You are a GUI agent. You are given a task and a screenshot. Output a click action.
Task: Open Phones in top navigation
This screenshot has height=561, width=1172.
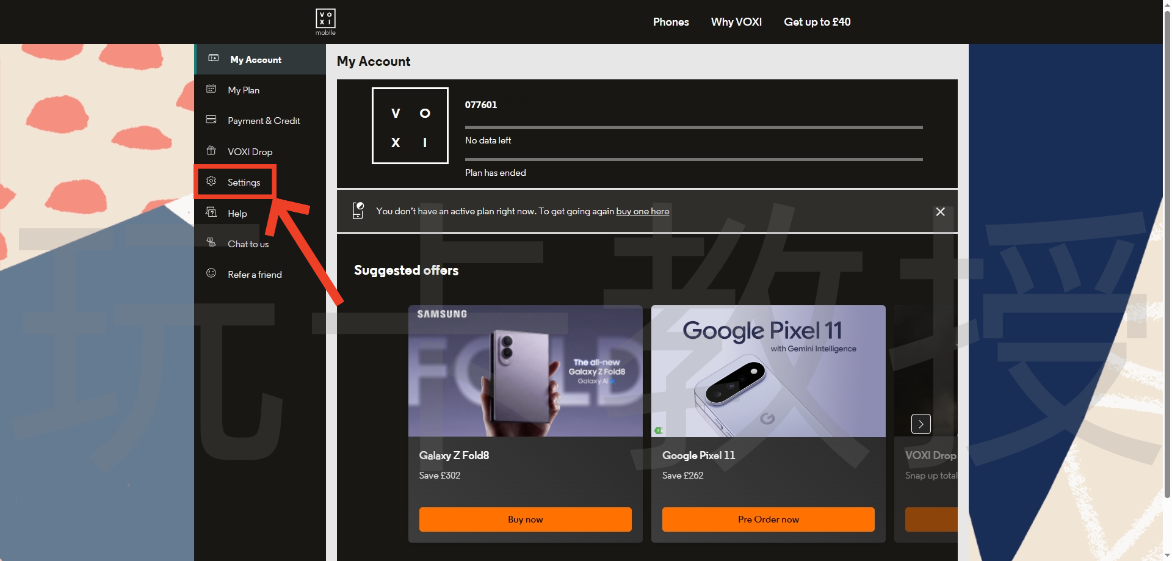point(671,22)
